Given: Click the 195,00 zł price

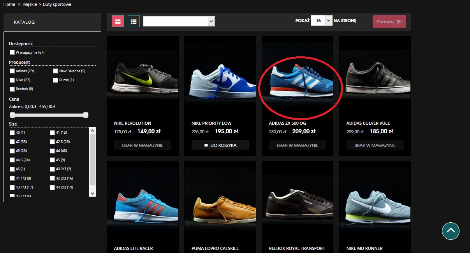Looking at the screenshot, I should (x=227, y=131).
